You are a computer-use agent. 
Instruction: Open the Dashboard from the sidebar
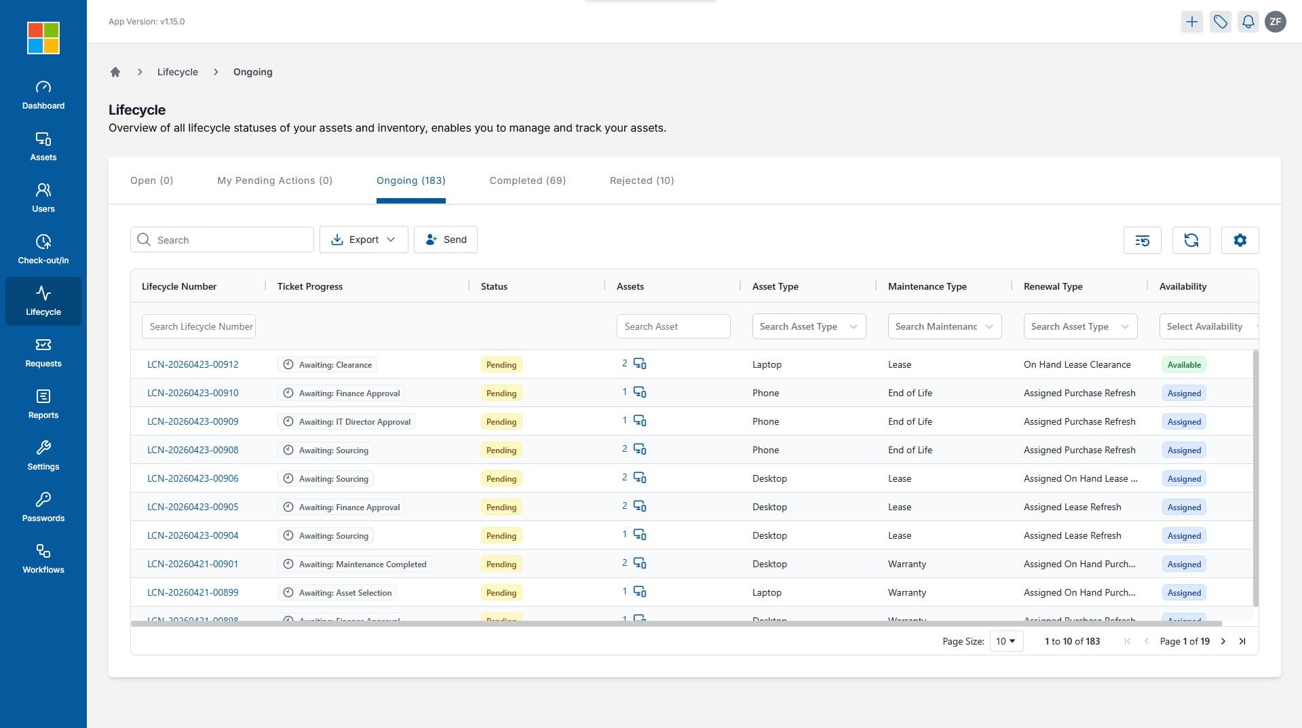pos(43,95)
